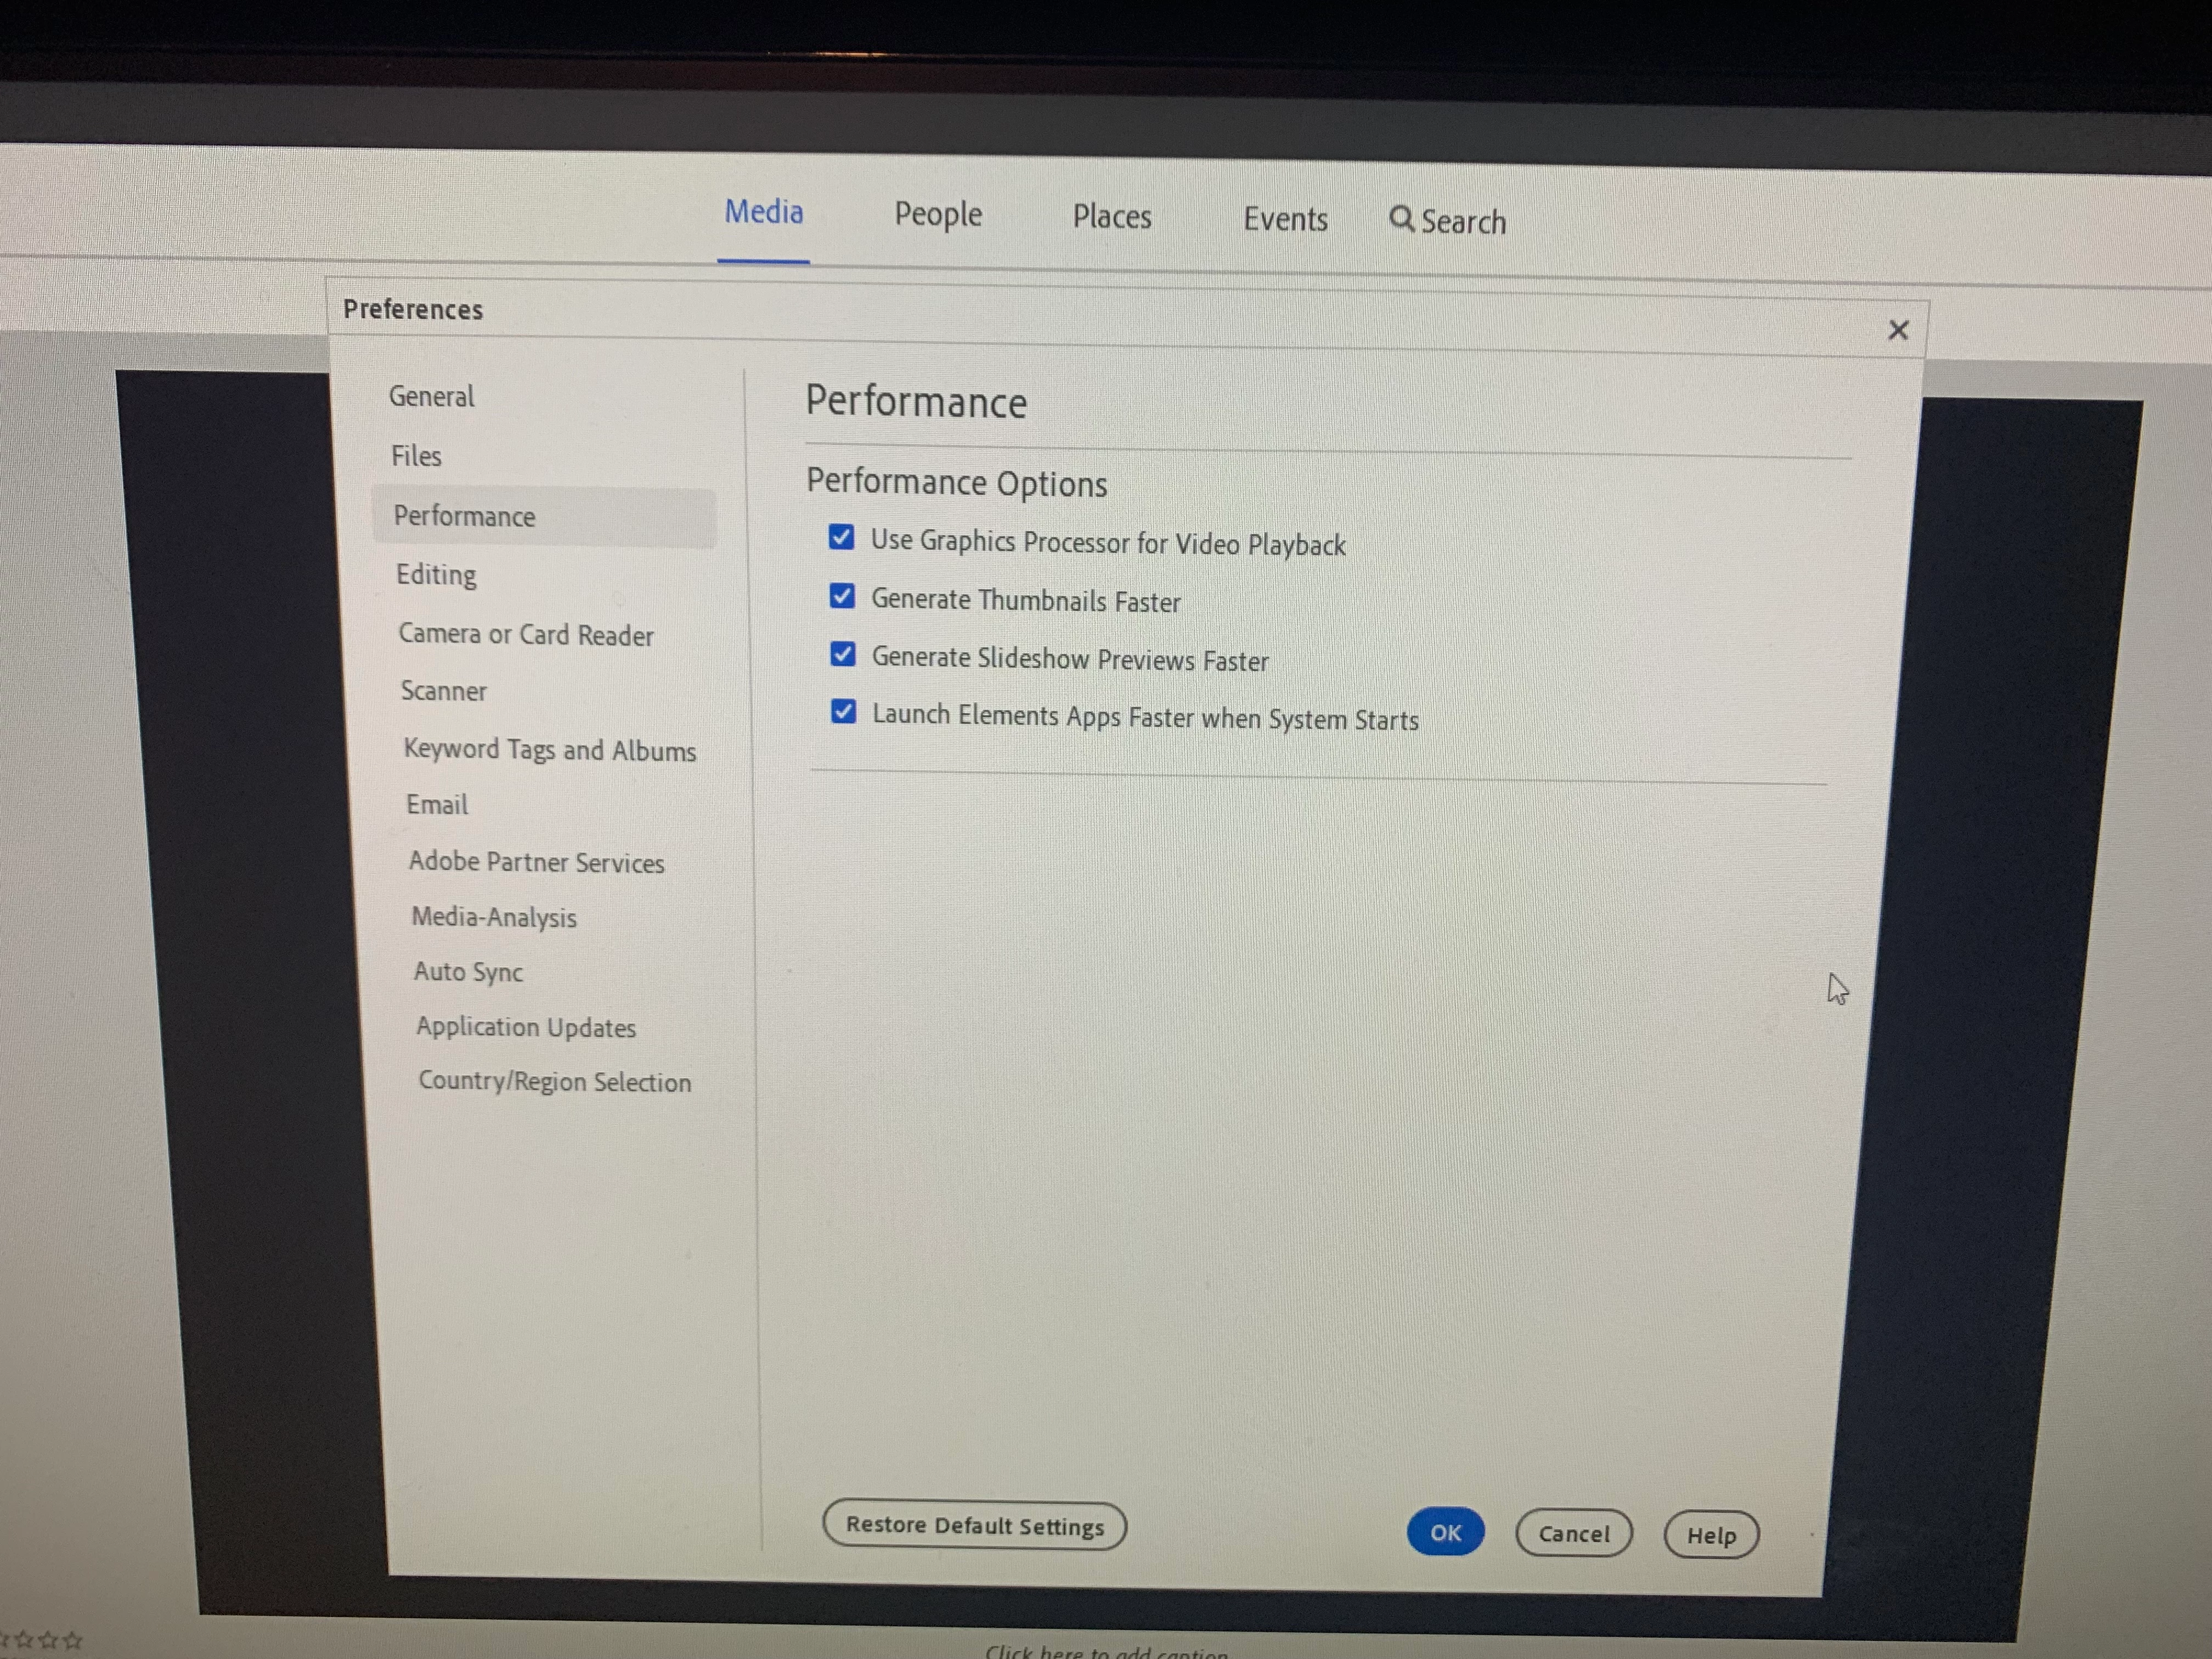Image resolution: width=2212 pixels, height=1659 pixels.
Task: Open the Places tab
Action: pos(1111,217)
